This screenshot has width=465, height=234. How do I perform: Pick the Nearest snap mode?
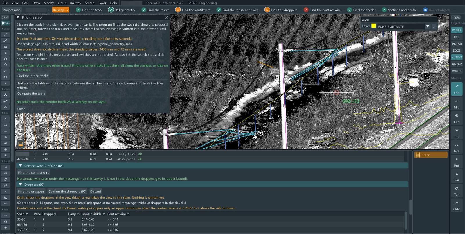[457, 147]
